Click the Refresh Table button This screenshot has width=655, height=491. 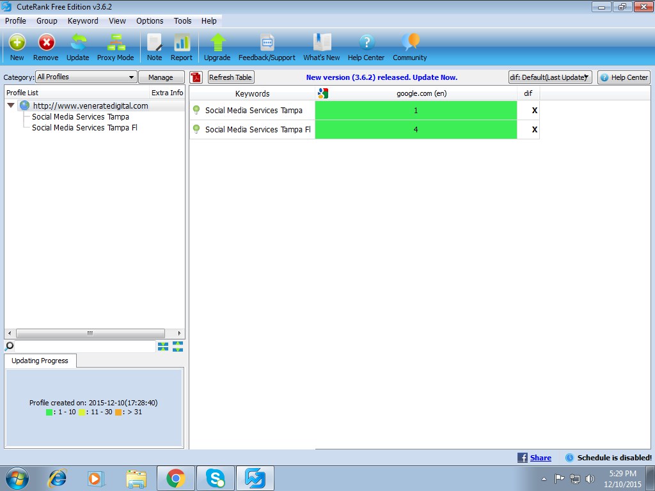[x=230, y=77]
